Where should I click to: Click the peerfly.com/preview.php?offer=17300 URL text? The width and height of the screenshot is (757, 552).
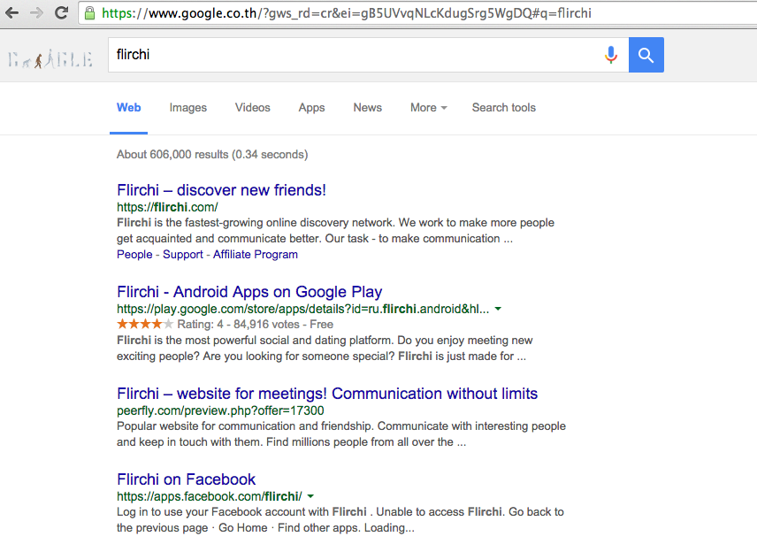pyautogui.click(x=220, y=410)
